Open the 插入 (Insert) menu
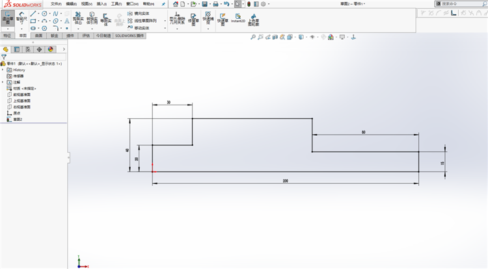 coord(102,4)
